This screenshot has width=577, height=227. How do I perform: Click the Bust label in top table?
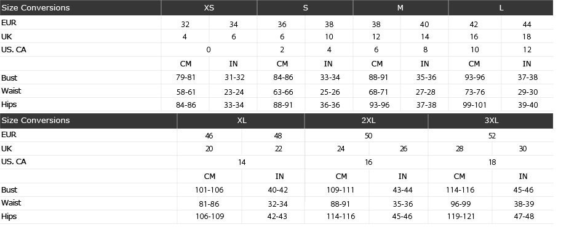(x=9, y=78)
